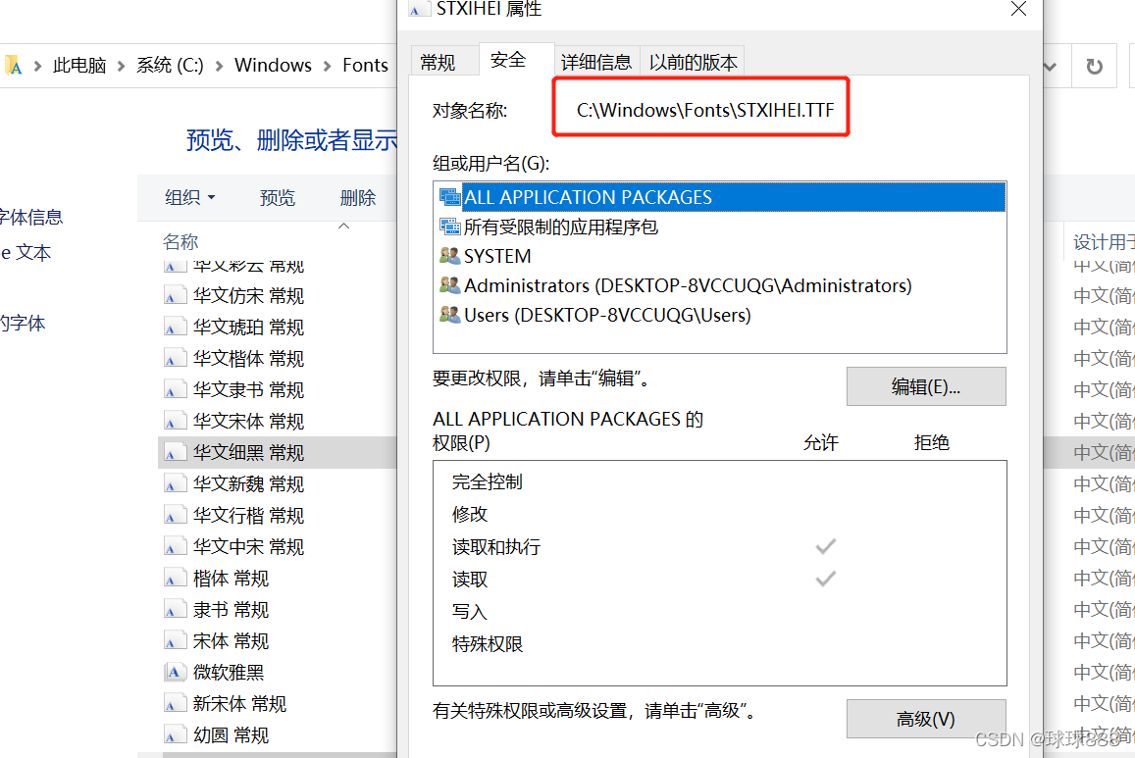Click the refresh icon in address bar

pos(1095,67)
